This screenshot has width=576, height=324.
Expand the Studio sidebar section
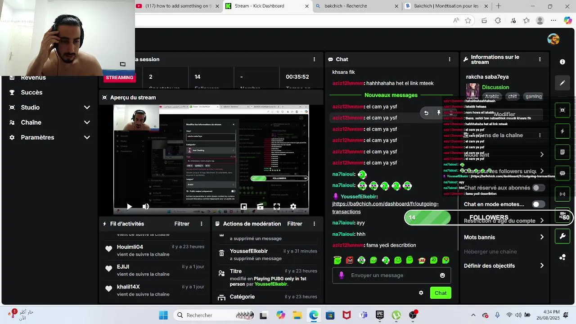tap(49, 108)
